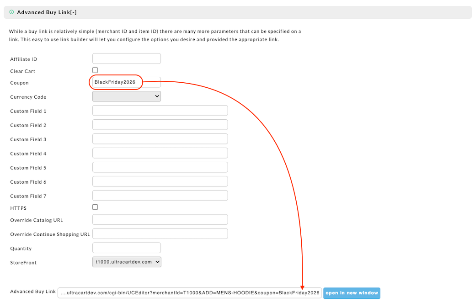The width and height of the screenshot is (475, 308).
Task: Click the HTTPS label text
Action: pos(18,208)
